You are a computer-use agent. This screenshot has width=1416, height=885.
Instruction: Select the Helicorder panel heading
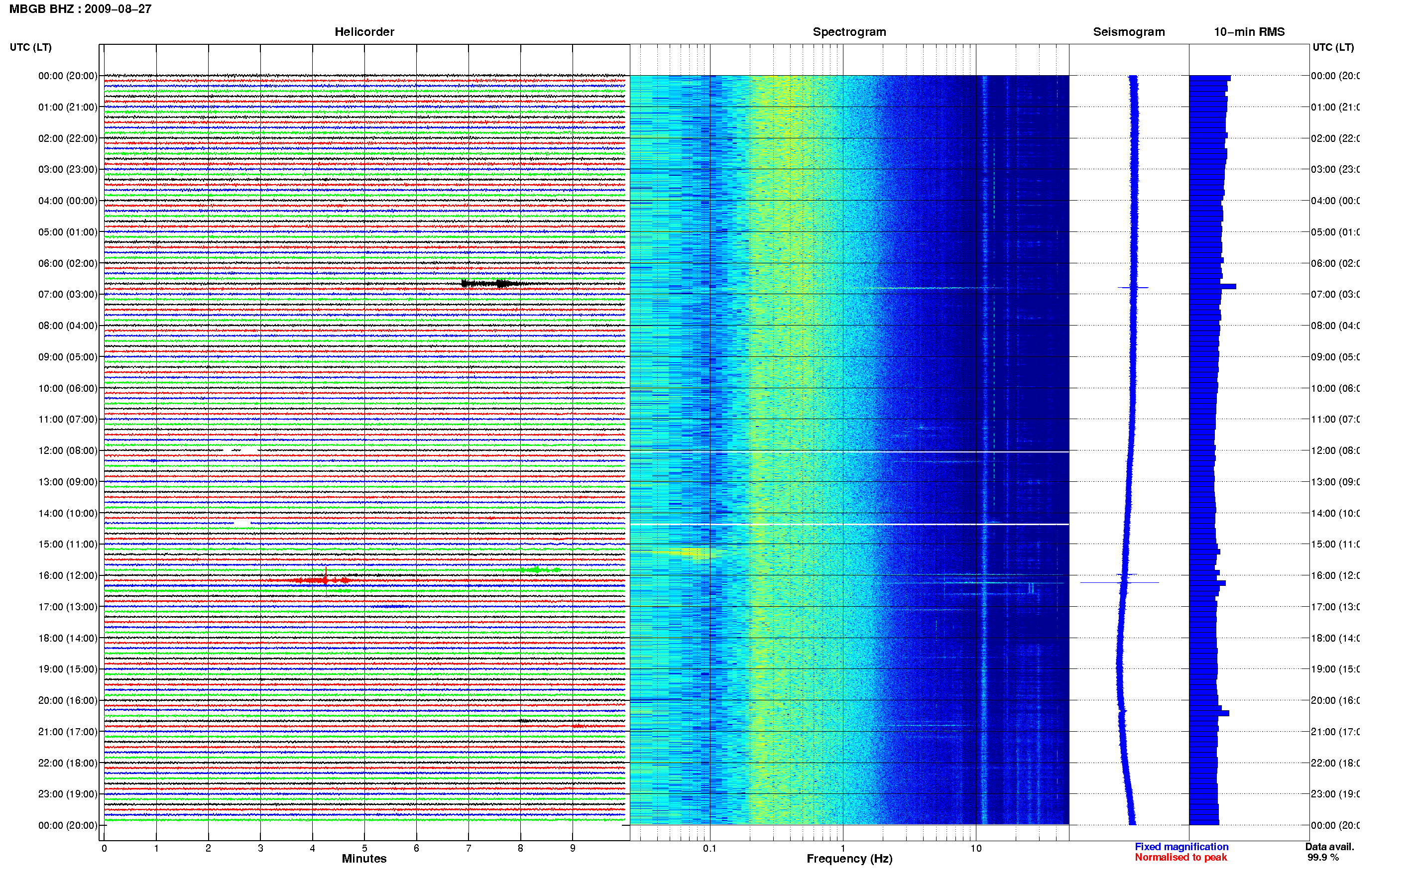(x=364, y=32)
